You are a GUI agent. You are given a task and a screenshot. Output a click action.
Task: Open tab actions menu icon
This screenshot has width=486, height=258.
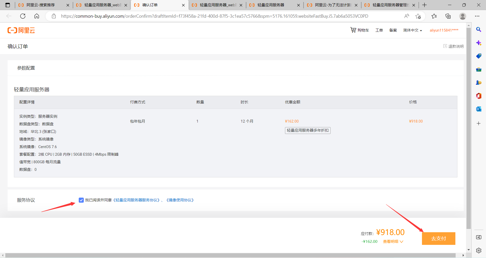pos(8,5)
